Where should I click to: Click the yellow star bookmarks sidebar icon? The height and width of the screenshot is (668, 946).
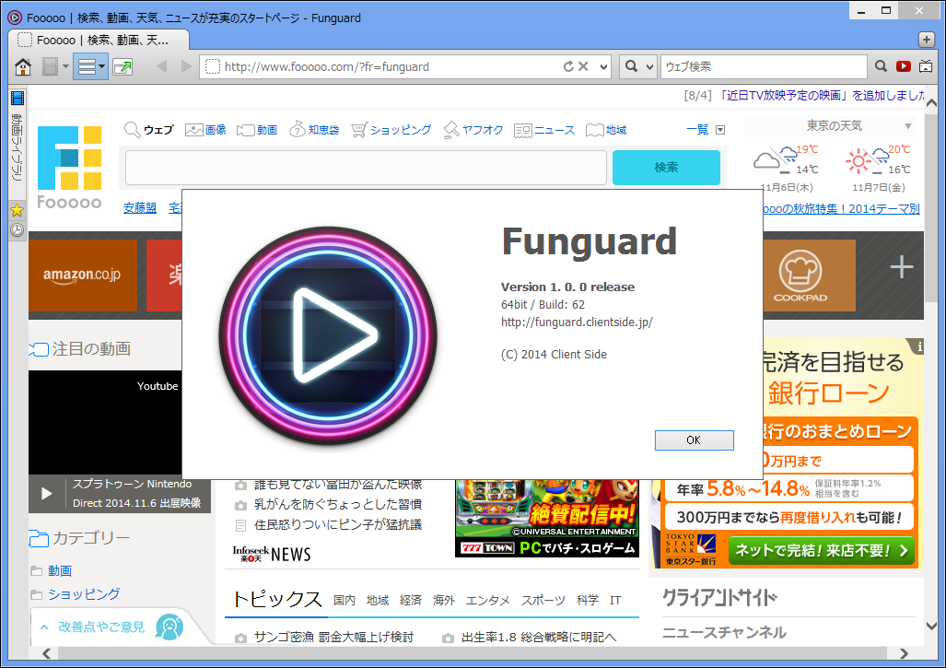(17, 210)
